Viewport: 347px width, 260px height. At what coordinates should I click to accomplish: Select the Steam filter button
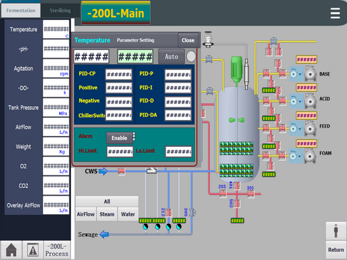click(107, 214)
